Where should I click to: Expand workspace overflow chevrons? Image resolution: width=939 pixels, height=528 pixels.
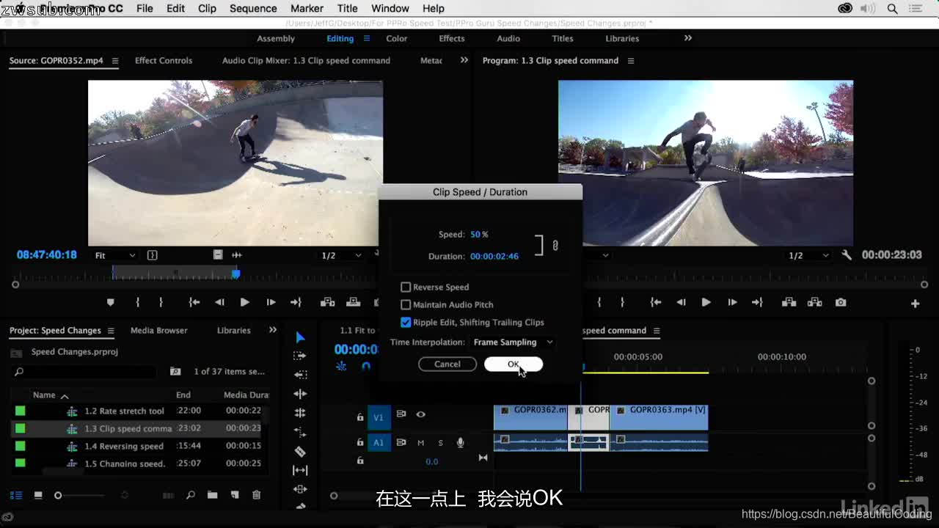tap(687, 38)
